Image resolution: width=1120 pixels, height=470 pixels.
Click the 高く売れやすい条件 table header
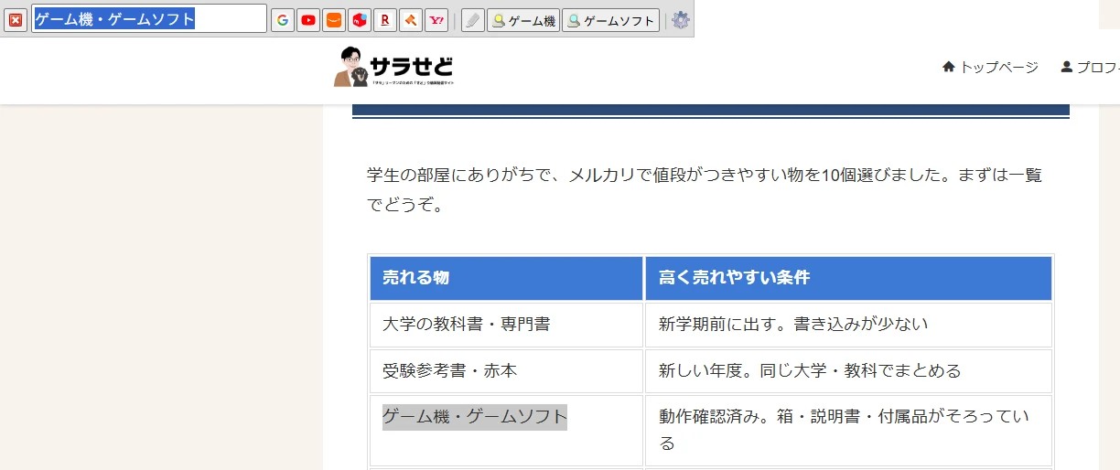coord(848,278)
